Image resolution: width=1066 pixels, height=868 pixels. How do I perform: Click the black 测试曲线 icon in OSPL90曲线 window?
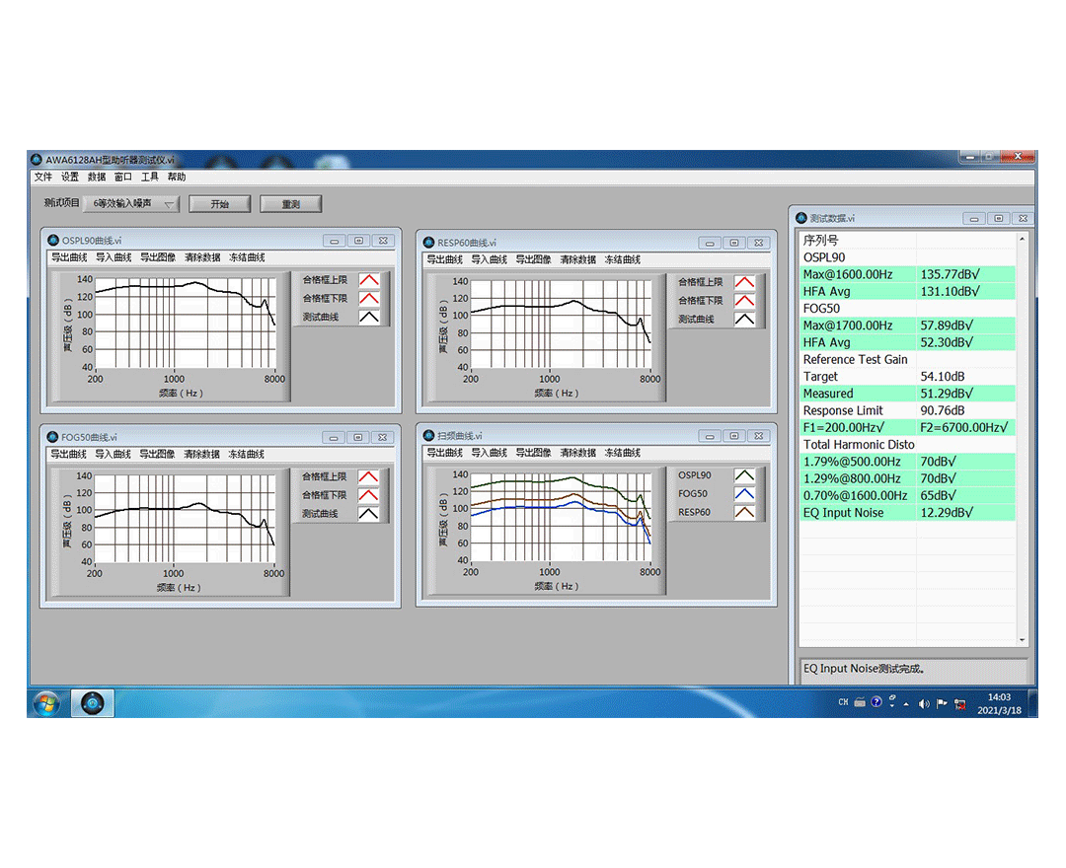point(368,318)
